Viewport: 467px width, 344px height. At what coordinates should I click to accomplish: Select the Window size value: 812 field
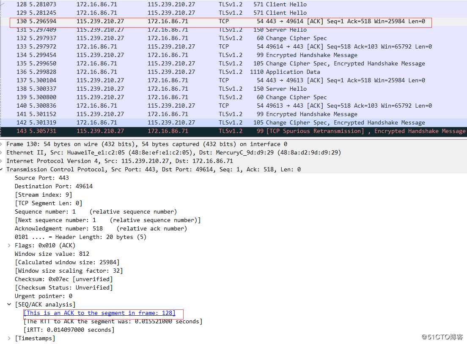(x=52, y=254)
